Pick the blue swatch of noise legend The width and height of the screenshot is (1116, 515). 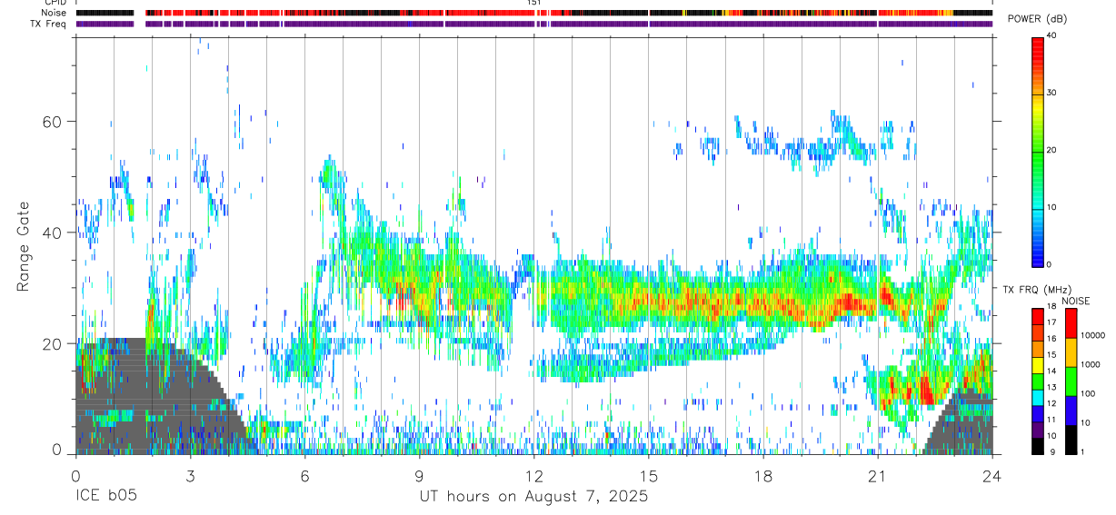(x=1071, y=411)
